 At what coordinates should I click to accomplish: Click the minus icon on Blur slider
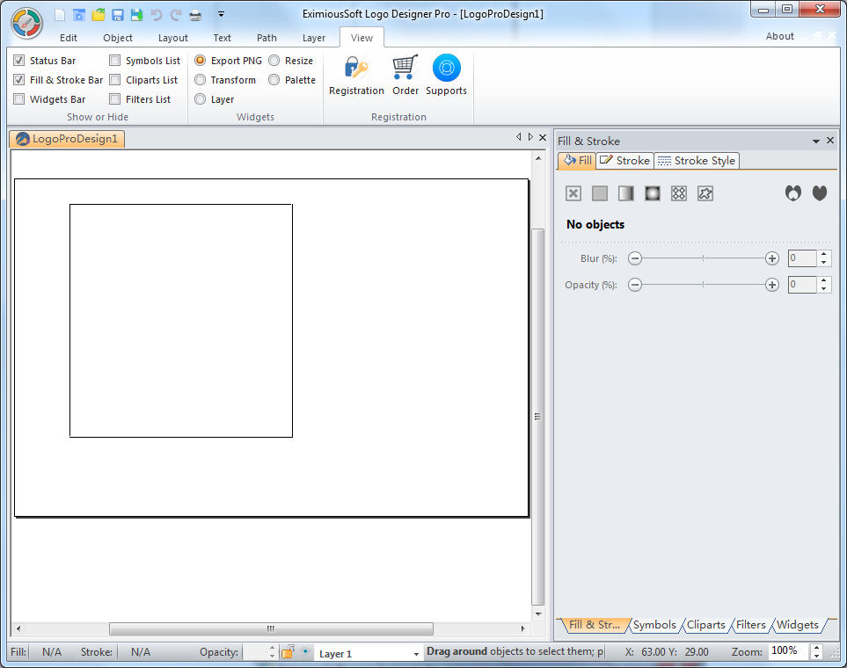[x=635, y=258]
